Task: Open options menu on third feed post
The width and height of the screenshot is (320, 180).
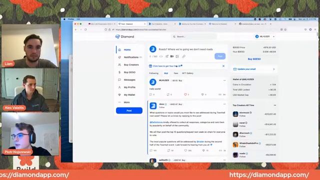Action: tap(224, 160)
